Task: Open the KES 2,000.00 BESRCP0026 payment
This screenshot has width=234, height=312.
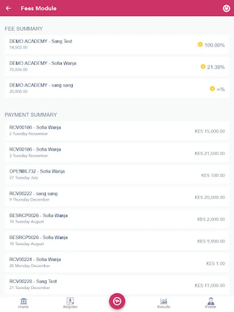Action: pos(117,219)
